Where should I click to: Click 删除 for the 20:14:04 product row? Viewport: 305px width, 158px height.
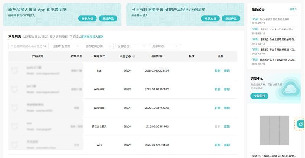[227, 71]
